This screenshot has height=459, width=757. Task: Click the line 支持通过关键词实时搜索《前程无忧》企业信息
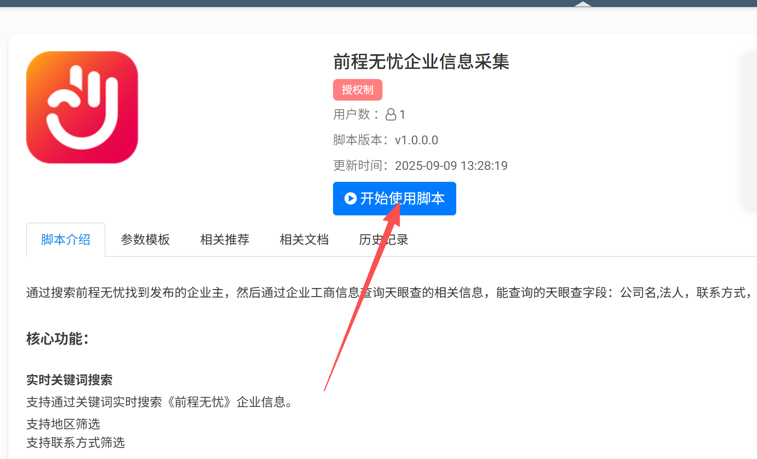(x=159, y=402)
